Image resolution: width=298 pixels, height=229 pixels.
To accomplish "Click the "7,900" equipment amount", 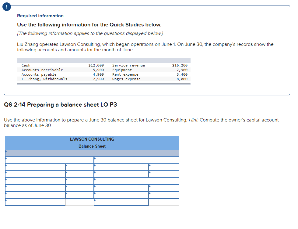I will (182, 70).
